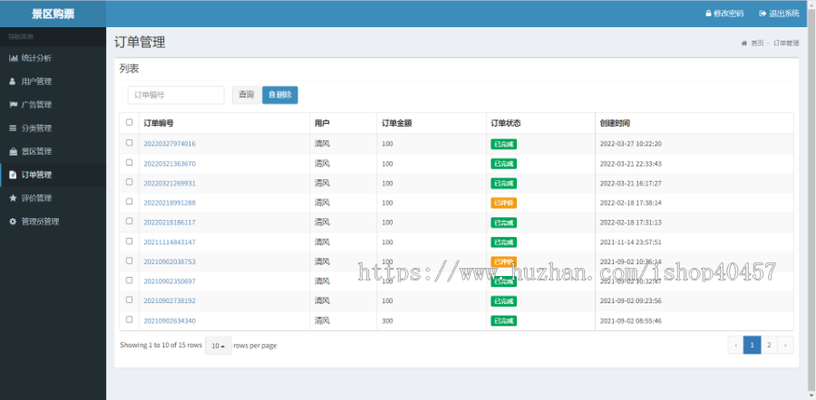Click the list icon beside 分类管理
Image resolution: width=816 pixels, height=400 pixels.
click(13, 129)
